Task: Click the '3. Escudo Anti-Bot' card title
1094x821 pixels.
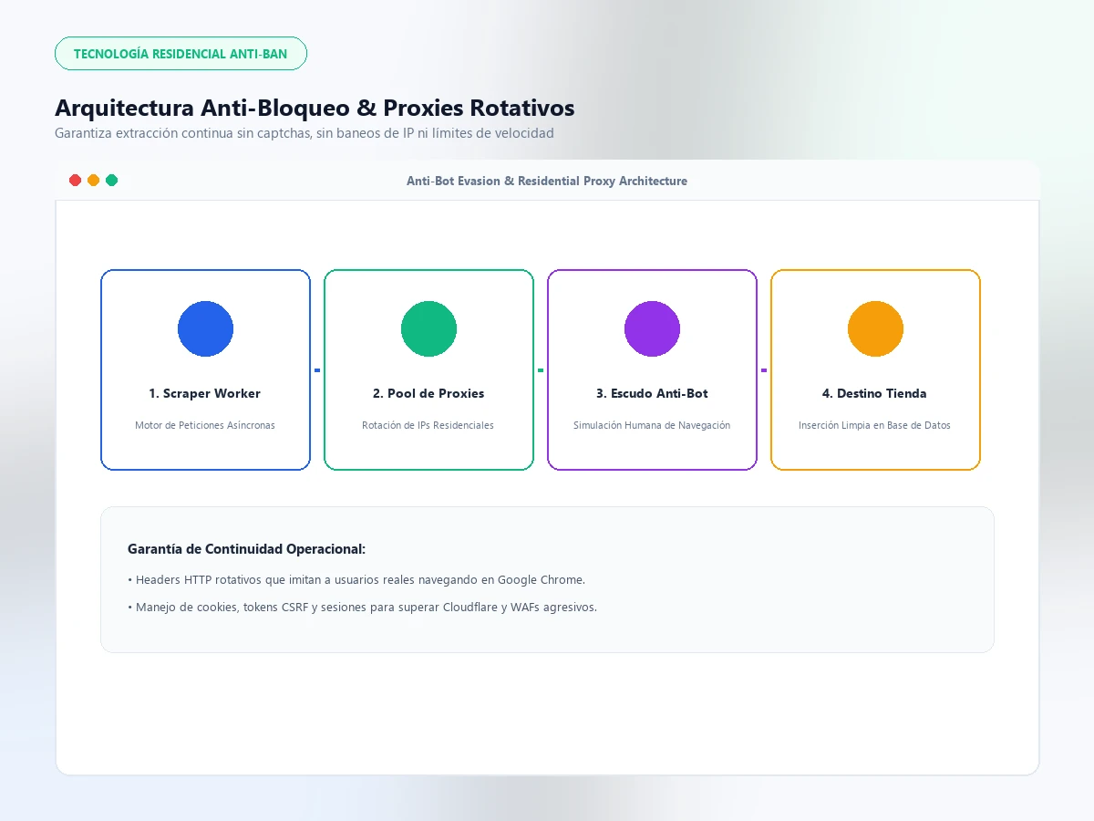Action: (652, 394)
